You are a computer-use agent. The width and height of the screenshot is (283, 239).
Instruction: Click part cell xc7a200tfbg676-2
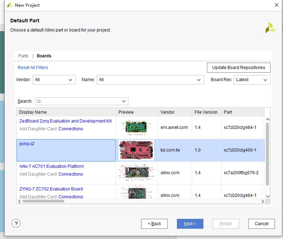(x=241, y=173)
